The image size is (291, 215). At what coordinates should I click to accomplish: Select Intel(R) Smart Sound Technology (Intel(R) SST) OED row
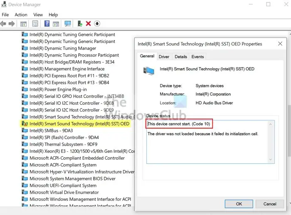(x=76, y=124)
